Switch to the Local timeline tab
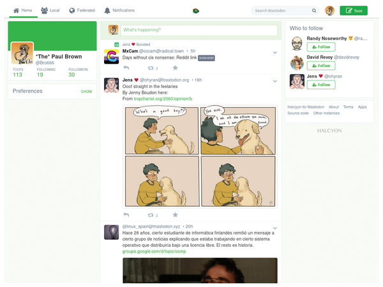 tap(50, 10)
